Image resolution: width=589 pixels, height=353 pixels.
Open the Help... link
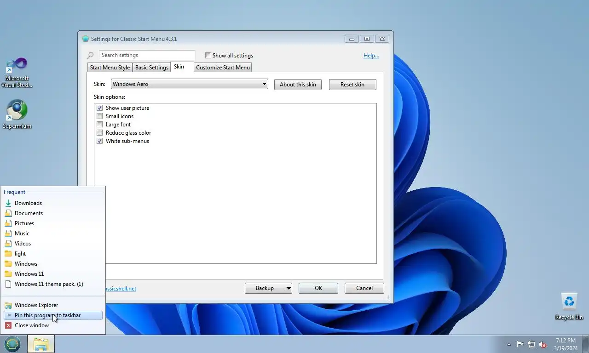[371, 56]
